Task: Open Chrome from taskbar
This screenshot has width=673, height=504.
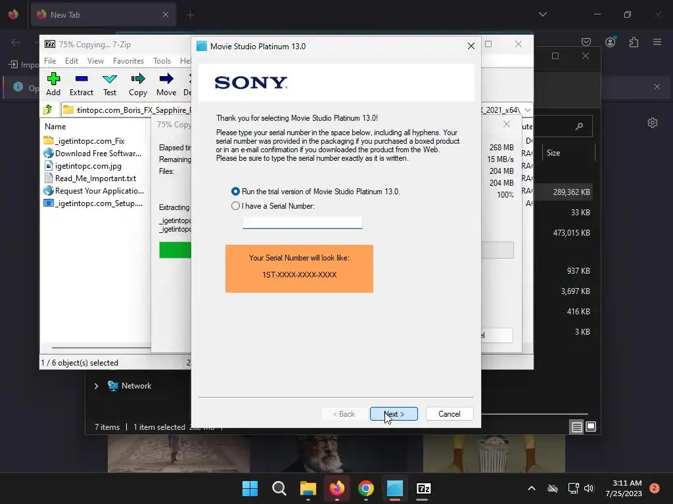Action: (x=365, y=488)
